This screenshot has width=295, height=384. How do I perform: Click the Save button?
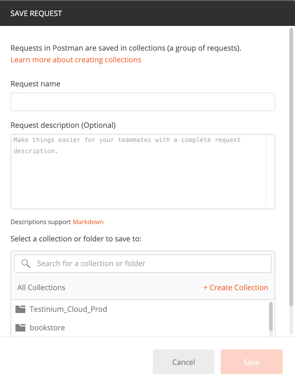252,362
